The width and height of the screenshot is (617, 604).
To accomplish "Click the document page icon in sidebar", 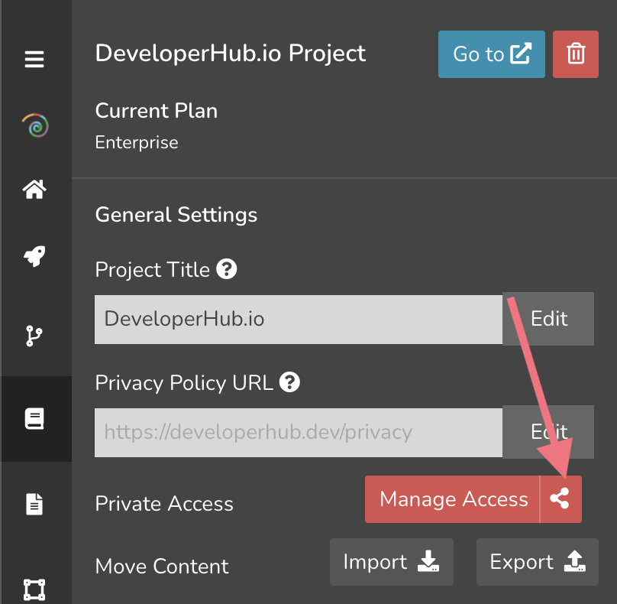I will pyautogui.click(x=34, y=503).
